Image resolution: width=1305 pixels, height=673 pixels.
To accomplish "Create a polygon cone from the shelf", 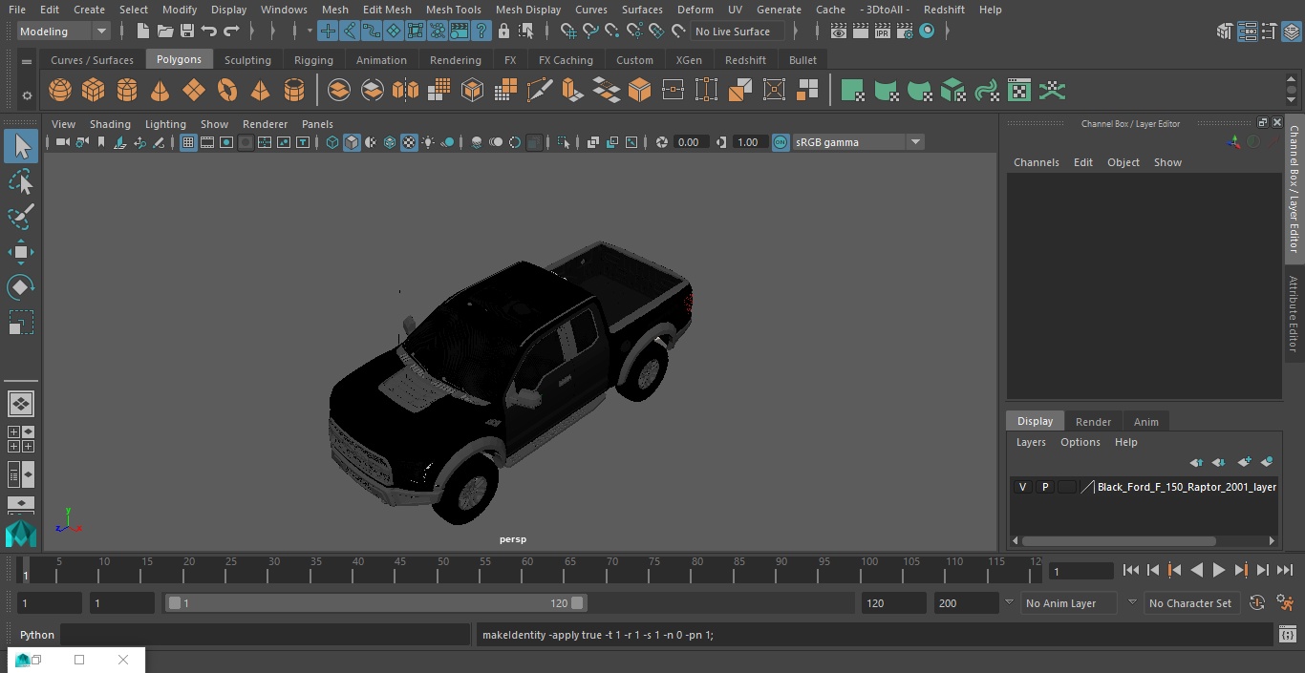I will [160, 91].
